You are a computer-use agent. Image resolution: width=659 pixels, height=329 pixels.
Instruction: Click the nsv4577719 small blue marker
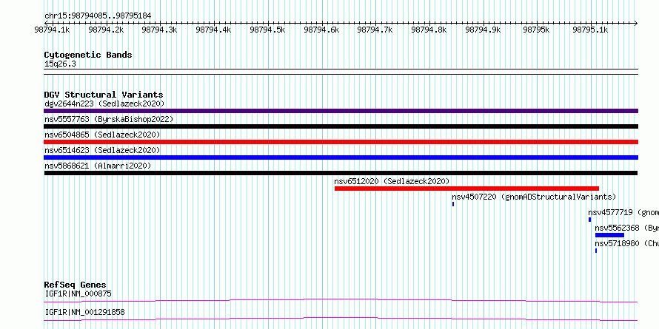[589, 220]
